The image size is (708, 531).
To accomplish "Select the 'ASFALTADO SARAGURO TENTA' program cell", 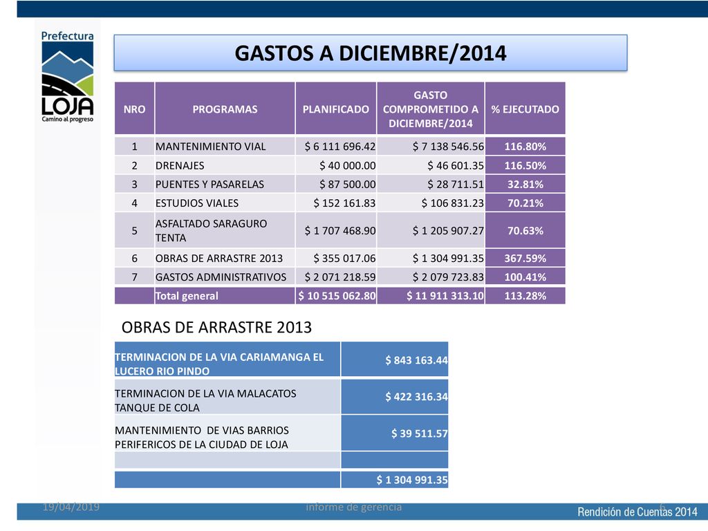I will [225, 230].
